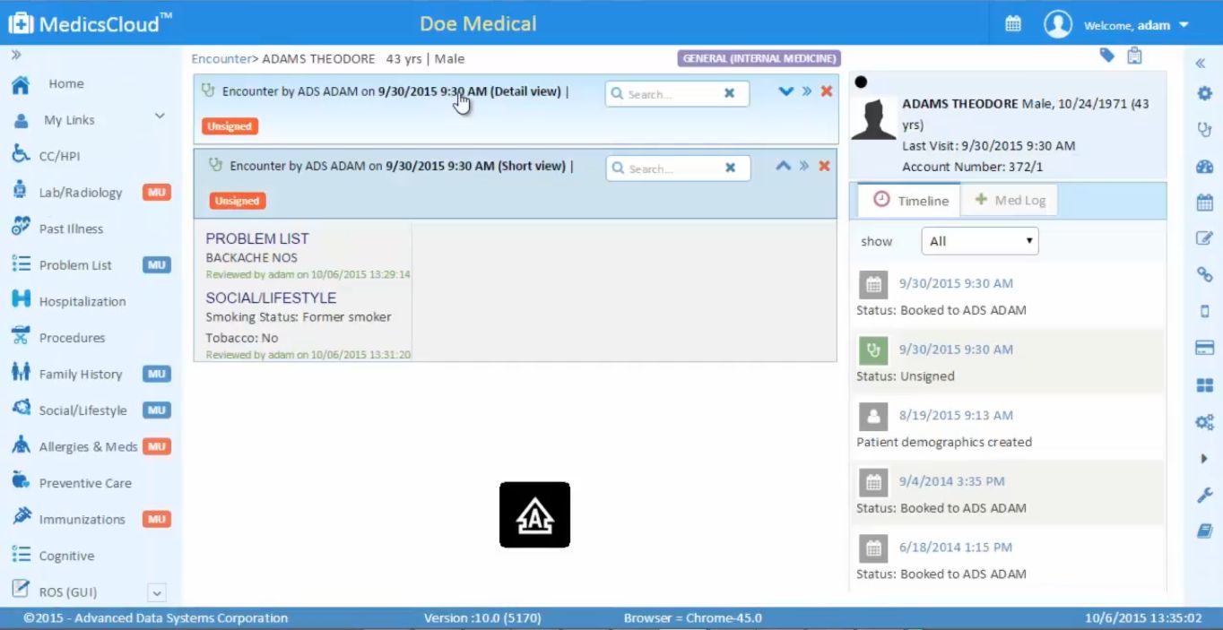Click the Procedures icon in sidebar
The image size is (1223, 630).
21,336
